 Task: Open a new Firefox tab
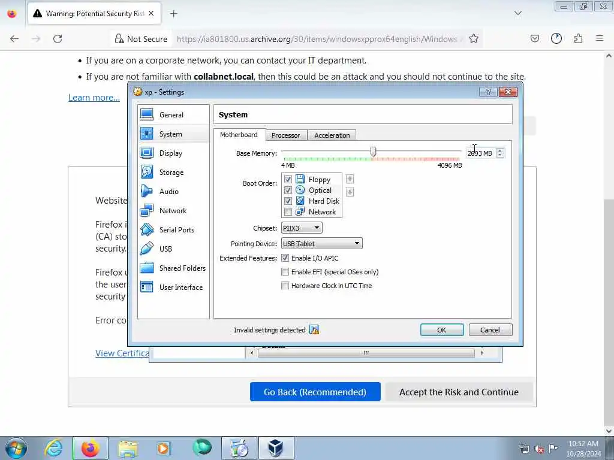click(173, 14)
